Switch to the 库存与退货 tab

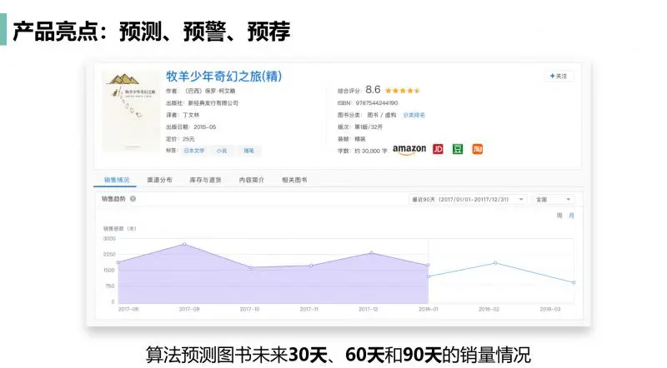[x=205, y=180]
